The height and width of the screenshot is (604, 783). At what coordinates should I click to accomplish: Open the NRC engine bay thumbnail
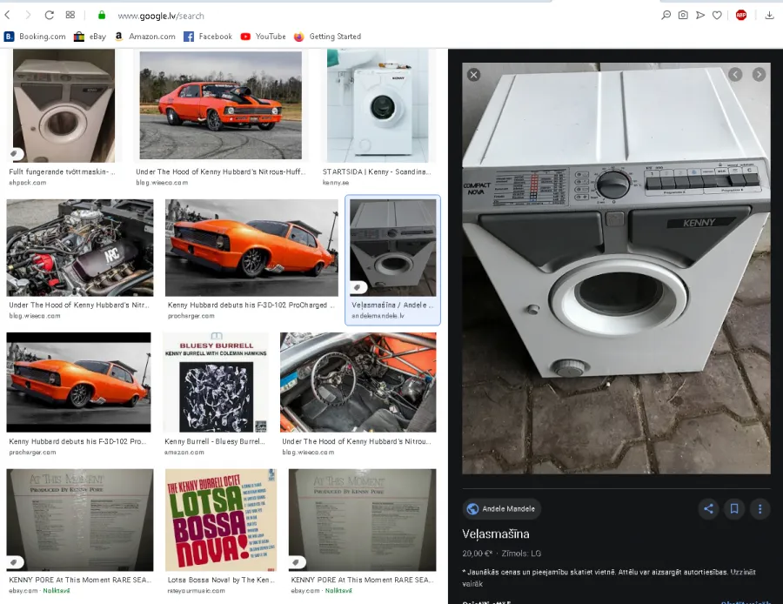pyautogui.click(x=80, y=248)
